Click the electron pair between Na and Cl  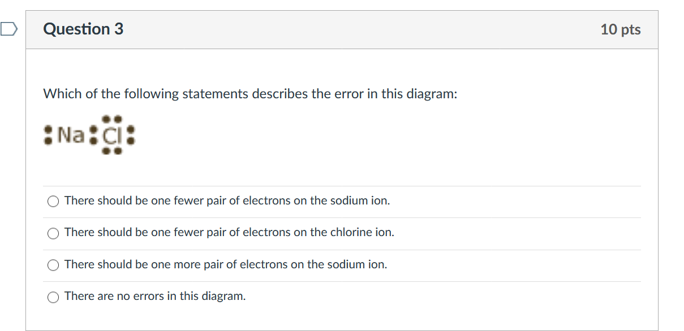[x=93, y=136]
